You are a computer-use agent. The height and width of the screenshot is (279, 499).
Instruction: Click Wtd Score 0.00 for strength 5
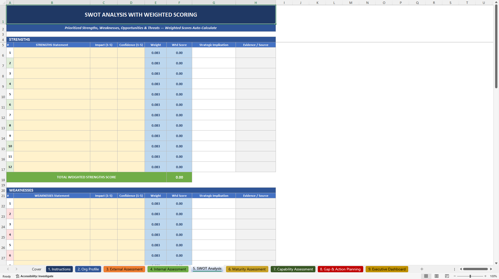click(x=179, y=94)
